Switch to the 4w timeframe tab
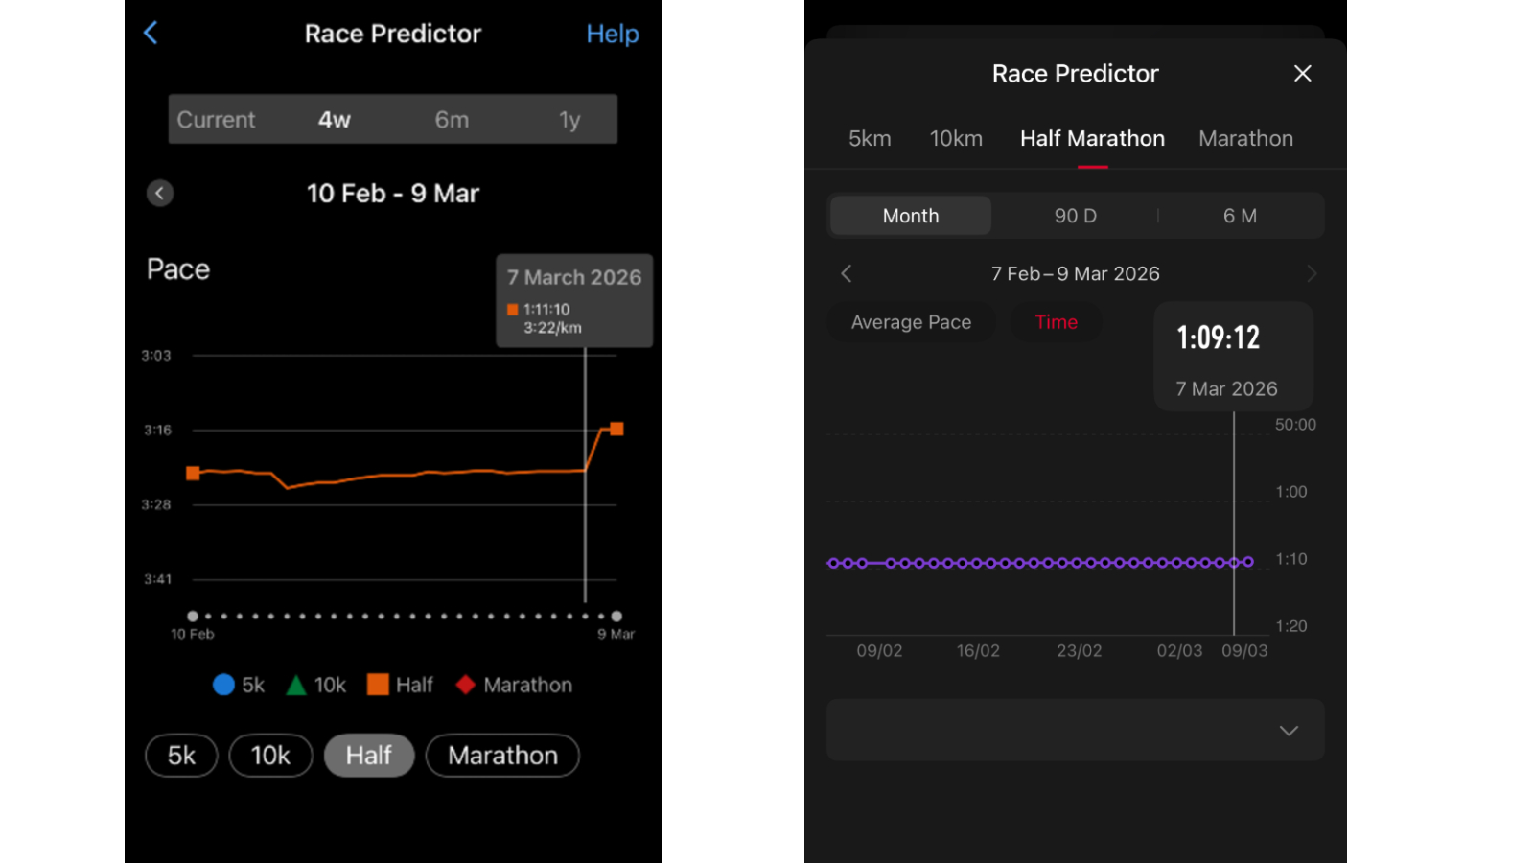 click(x=333, y=119)
